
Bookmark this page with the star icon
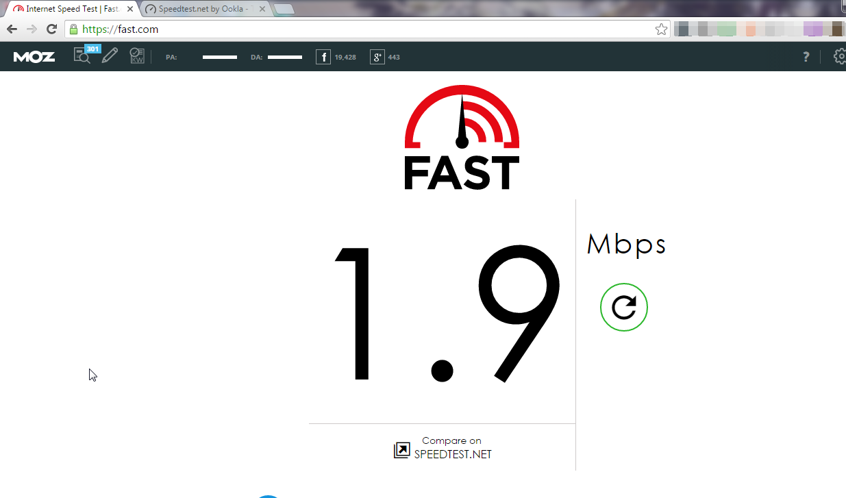661,29
